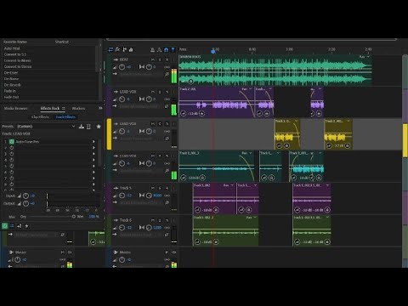Mute the Master track
Image resolution: width=408 pixels, height=306 pixels.
(167, 252)
